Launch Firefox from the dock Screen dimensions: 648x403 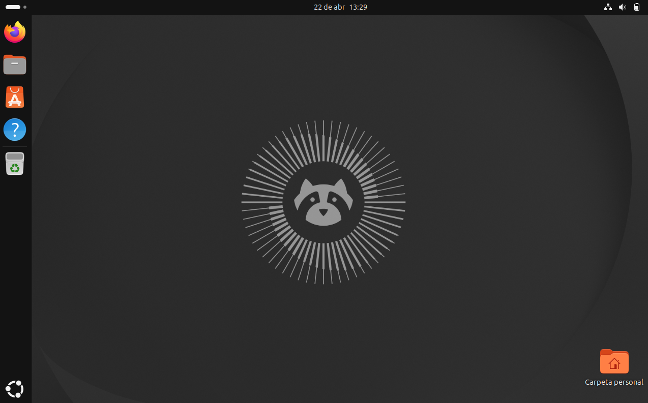coord(15,32)
